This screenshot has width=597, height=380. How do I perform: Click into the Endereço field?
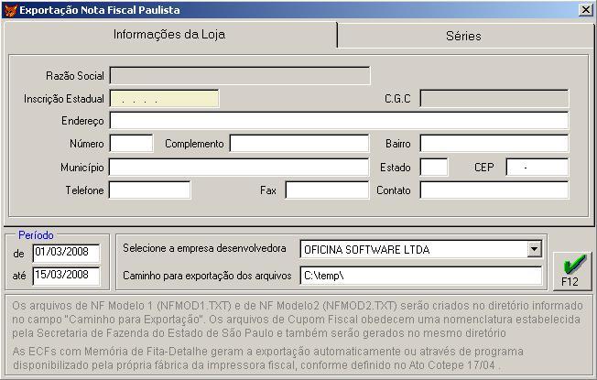pyautogui.click(x=339, y=121)
